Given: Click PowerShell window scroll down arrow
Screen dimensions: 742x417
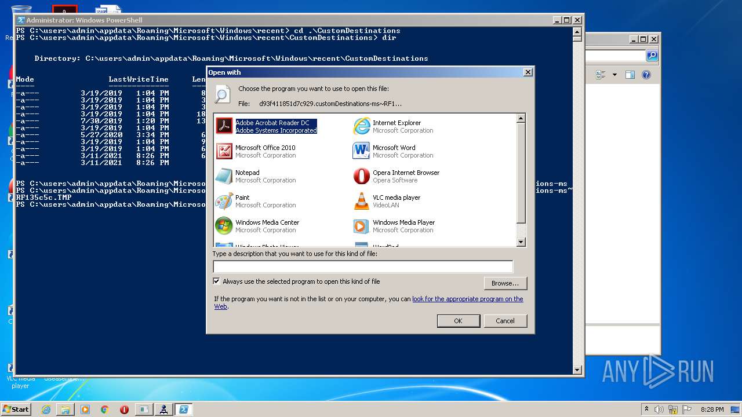Looking at the screenshot, I should [577, 370].
